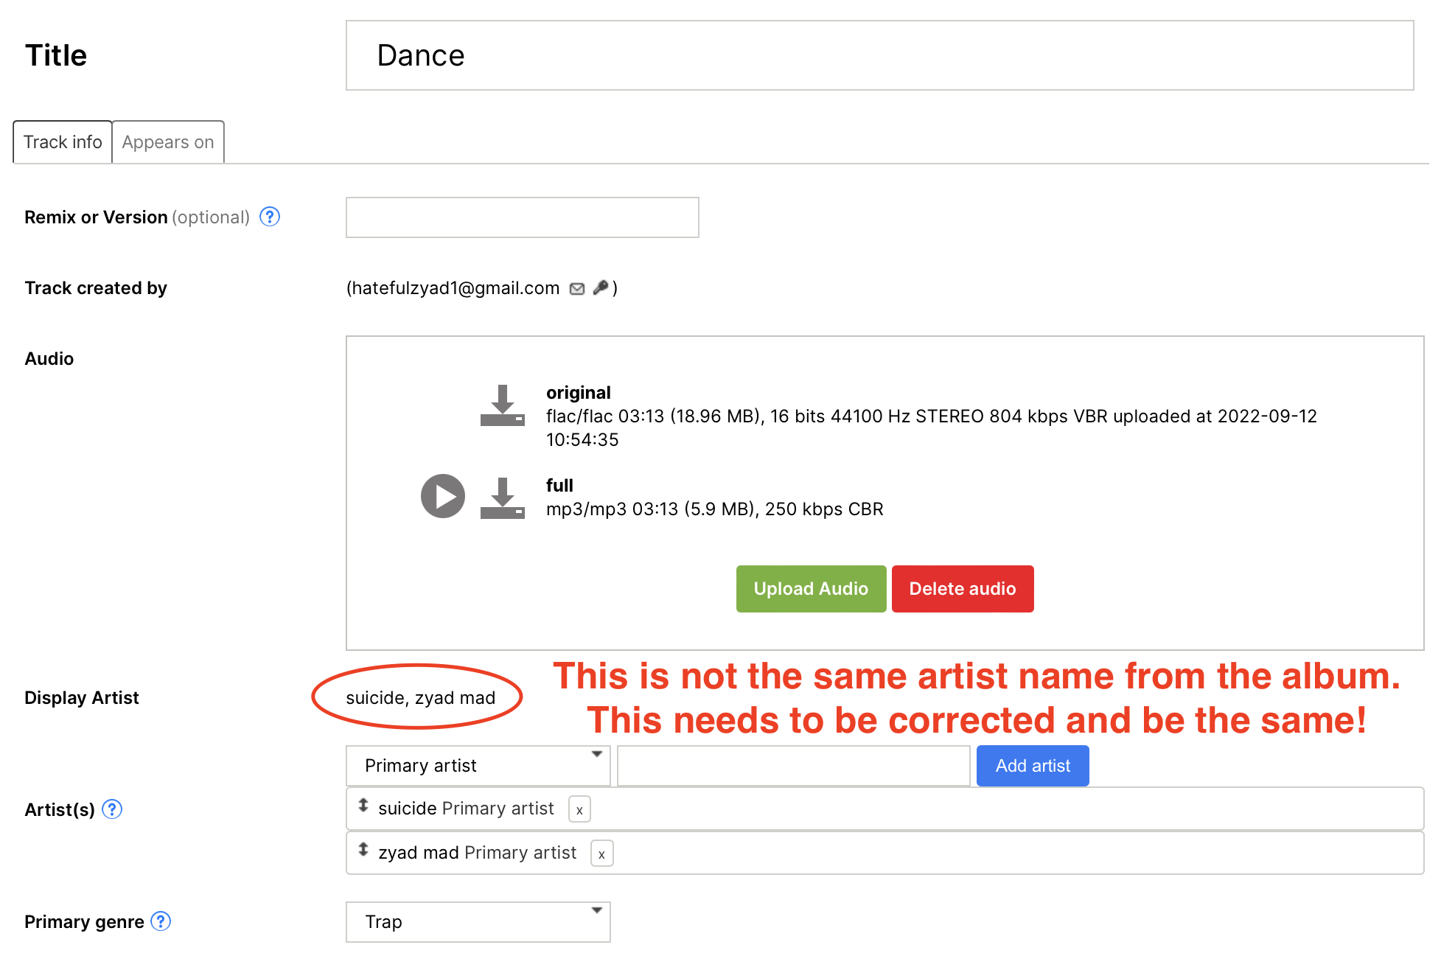Open the Artist(s) help tooltip
This screenshot has width=1455, height=970.
[112, 809]
